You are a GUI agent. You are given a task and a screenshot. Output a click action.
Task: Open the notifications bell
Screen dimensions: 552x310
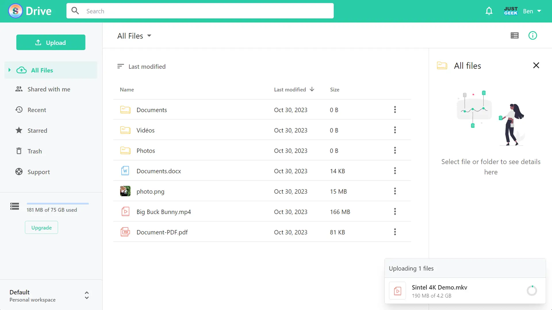coord(489,11)
